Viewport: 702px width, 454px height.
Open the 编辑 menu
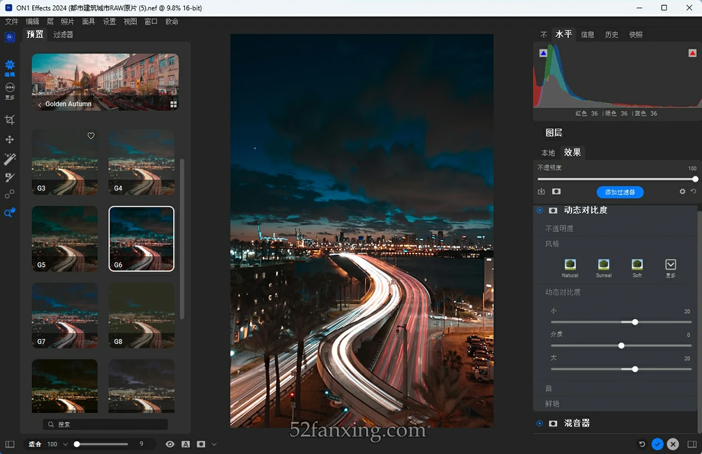point(32,22)
